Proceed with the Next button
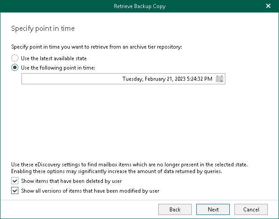 (x=213, y=209)
